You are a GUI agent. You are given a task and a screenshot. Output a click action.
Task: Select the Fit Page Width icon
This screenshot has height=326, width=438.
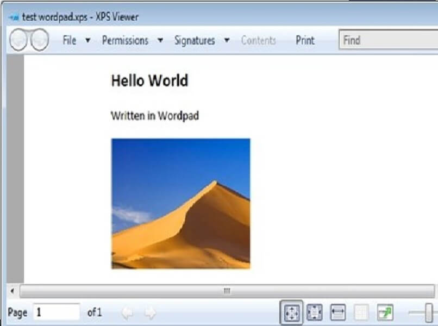337,312
